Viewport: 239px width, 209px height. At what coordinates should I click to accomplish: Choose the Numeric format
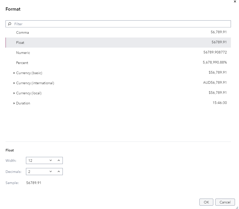[x=23, y=53]
